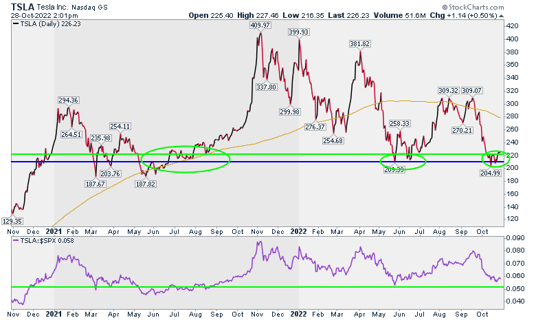Click the 300 tick on the price axis

pyautogui.click(x=512, y=104)
